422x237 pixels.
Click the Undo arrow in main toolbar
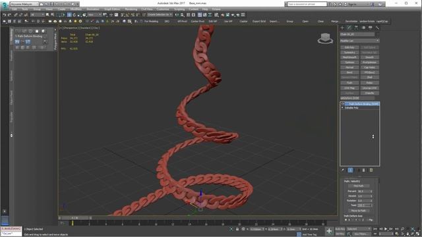pyautogui.click(x=5, y=14)
